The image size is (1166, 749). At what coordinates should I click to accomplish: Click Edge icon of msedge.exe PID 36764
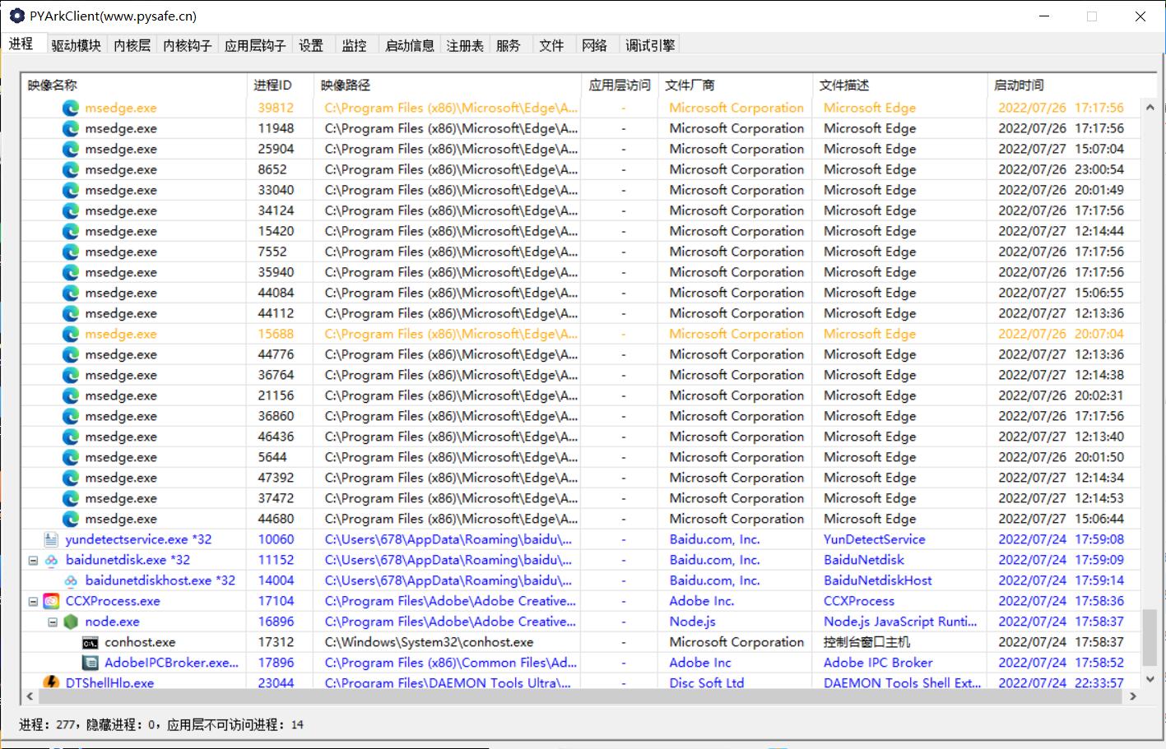[x=71, y=375]
